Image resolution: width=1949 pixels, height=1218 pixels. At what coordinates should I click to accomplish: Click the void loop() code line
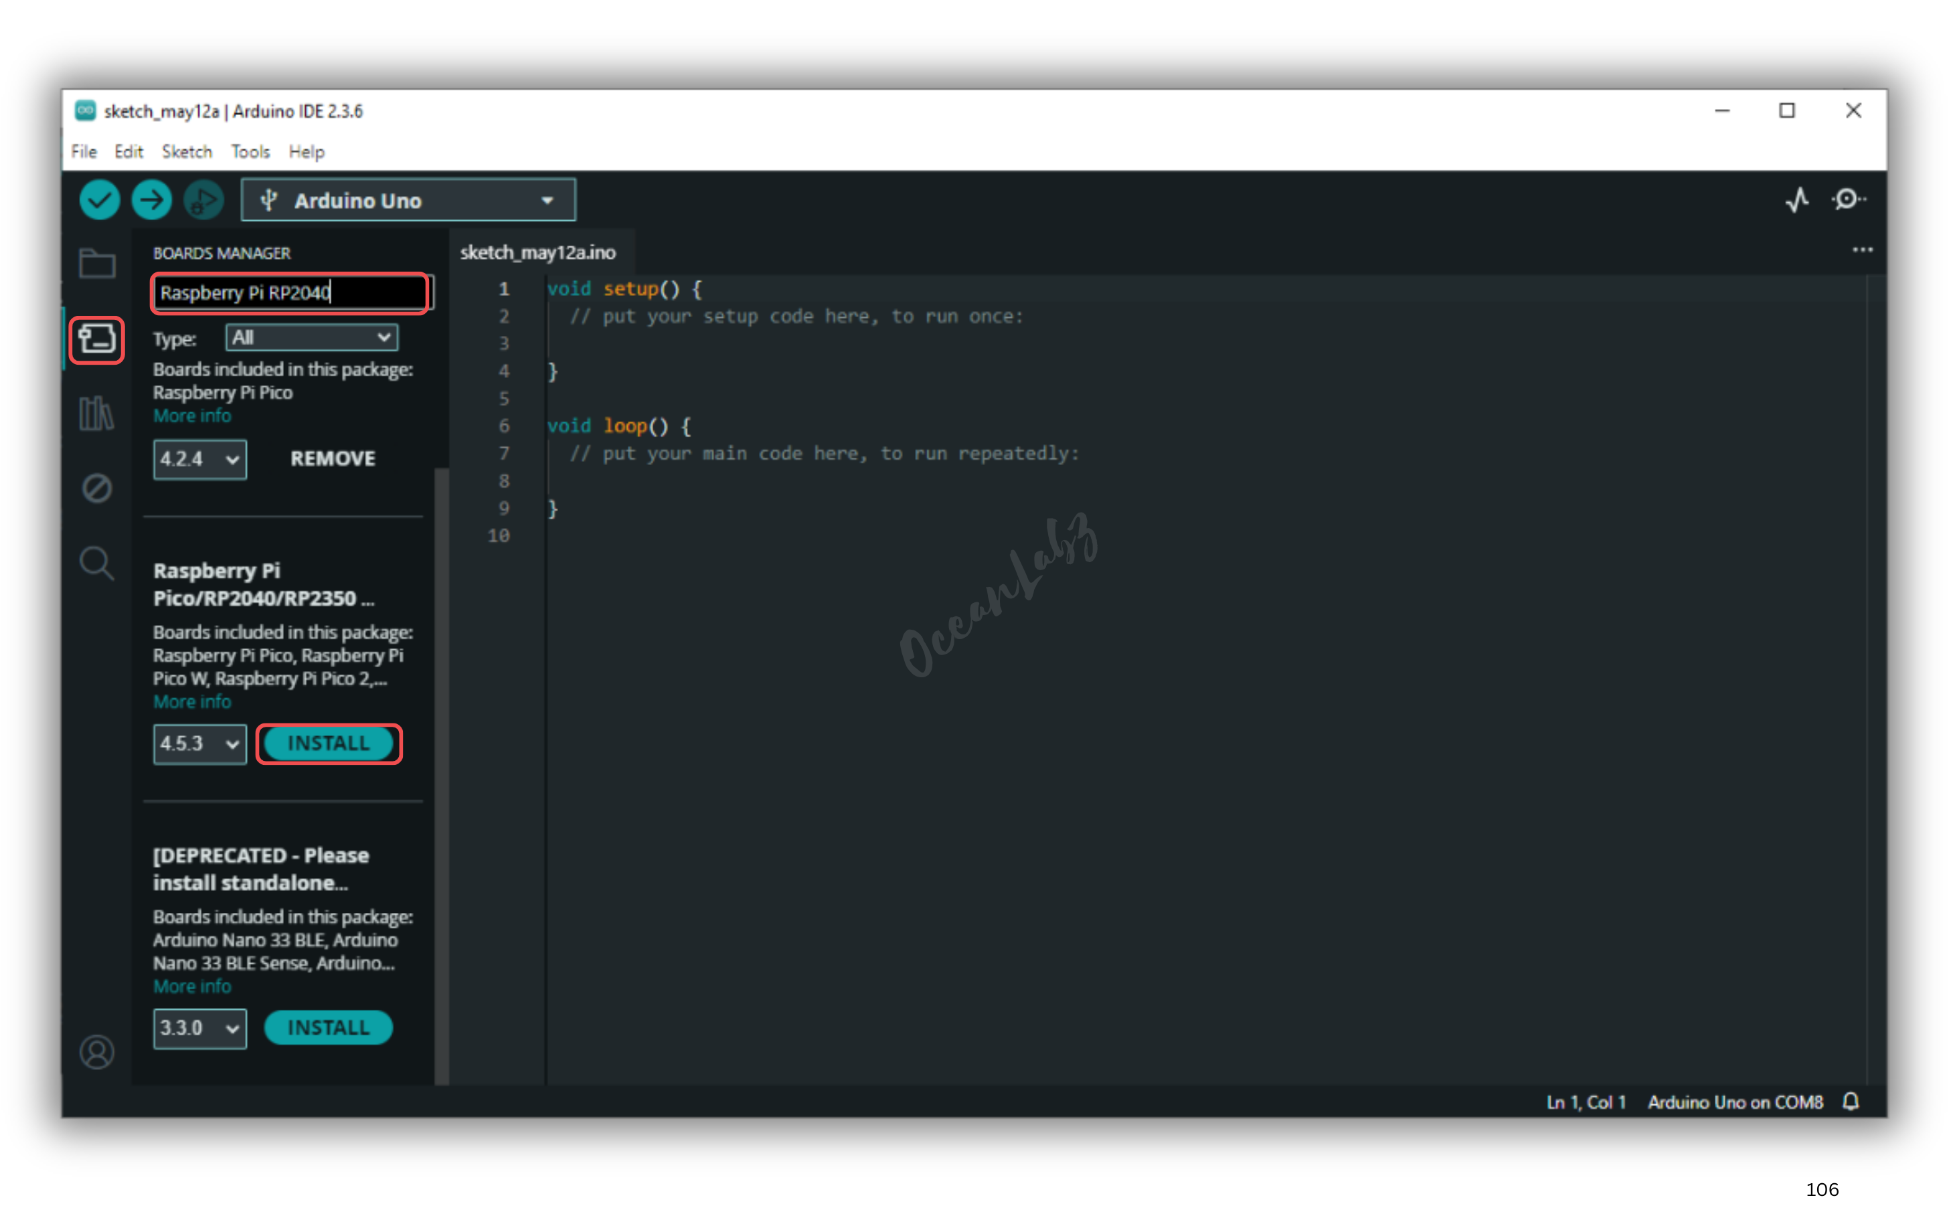click(x=618, y=426)
